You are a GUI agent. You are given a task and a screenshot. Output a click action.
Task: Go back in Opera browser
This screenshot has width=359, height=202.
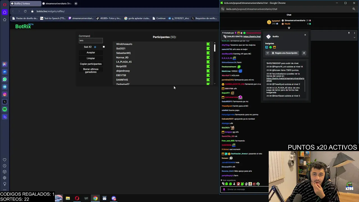pyautogui.click(x=13, y=11)
